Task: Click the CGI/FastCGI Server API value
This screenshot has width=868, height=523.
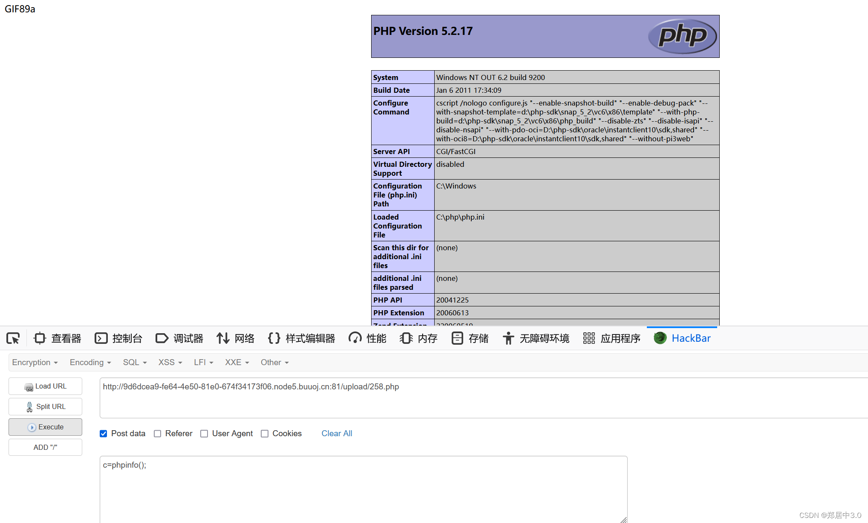Action: point(456,151)
